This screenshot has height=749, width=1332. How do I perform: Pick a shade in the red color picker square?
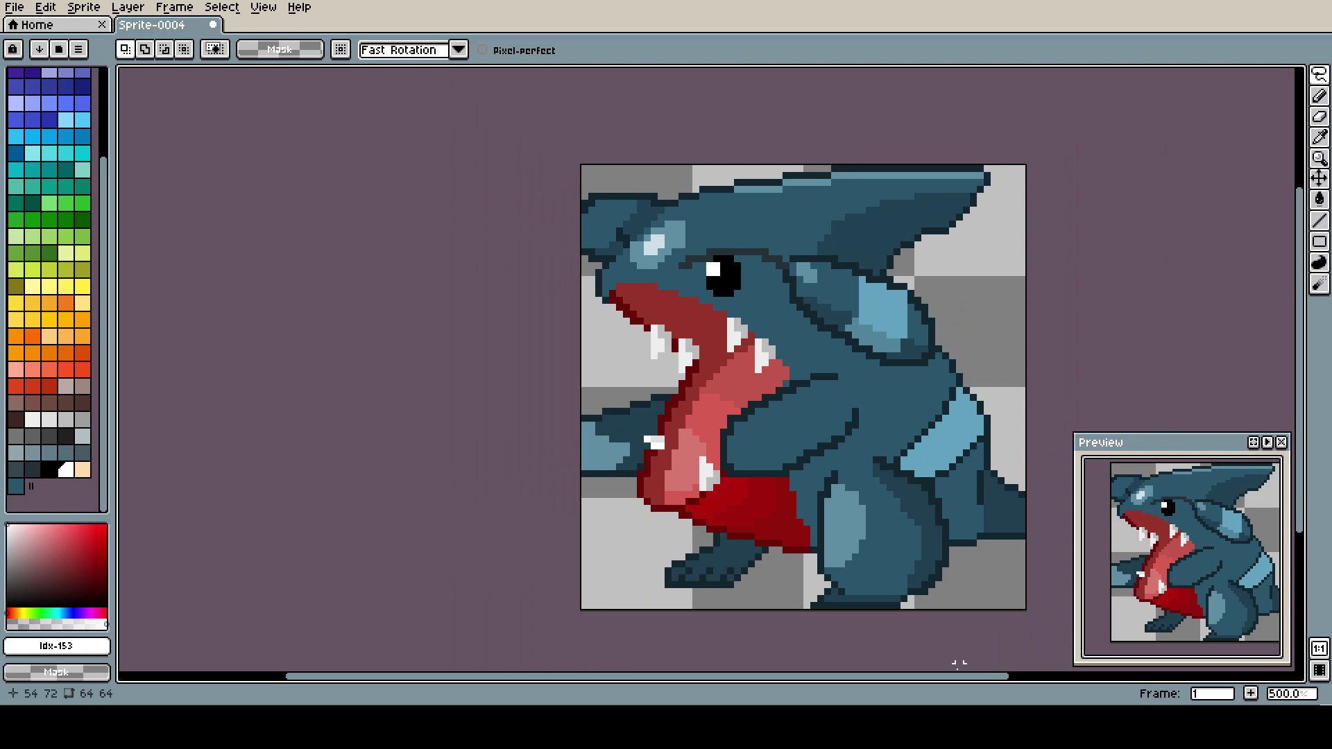pyautogui.click(x=57, y=565)
